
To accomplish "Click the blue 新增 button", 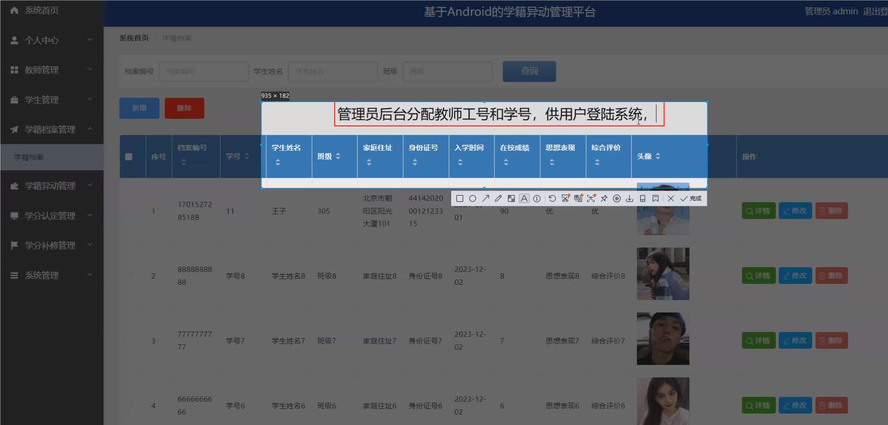I will pyautogui.click(x=139, y=108).
